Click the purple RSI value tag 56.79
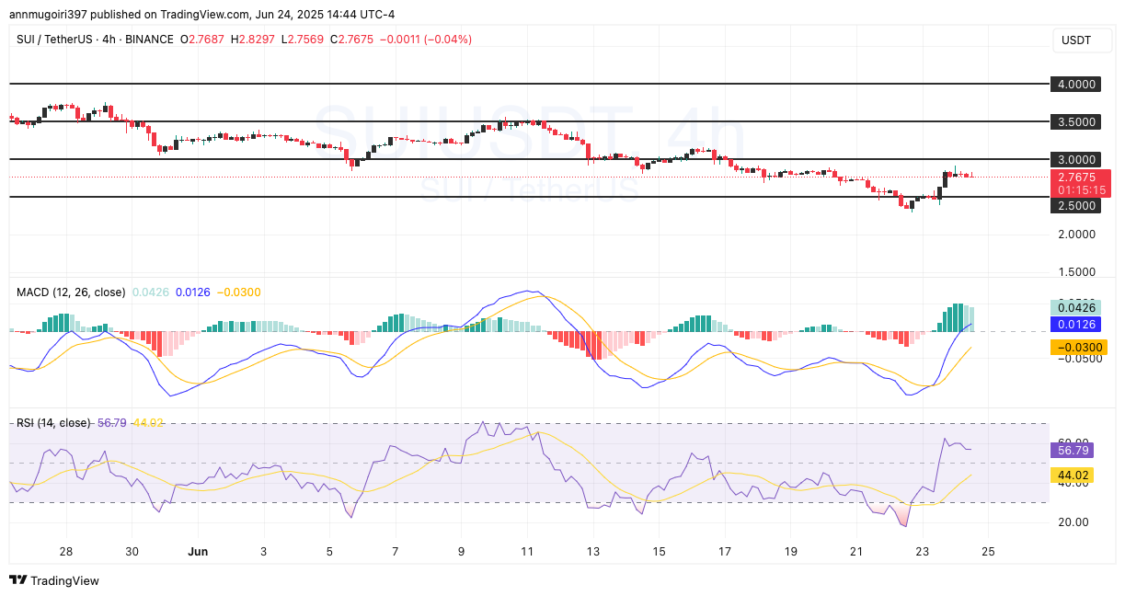The height and width of the screenshot is (596, 1125). (1073, 451)
